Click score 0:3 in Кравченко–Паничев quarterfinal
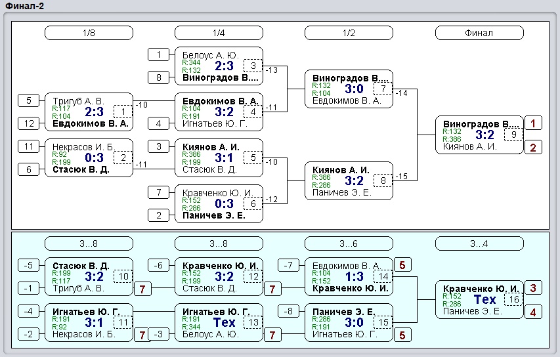 [225, 203]
